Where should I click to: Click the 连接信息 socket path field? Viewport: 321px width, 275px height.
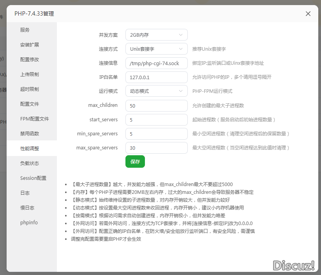(x=156, y=63)
